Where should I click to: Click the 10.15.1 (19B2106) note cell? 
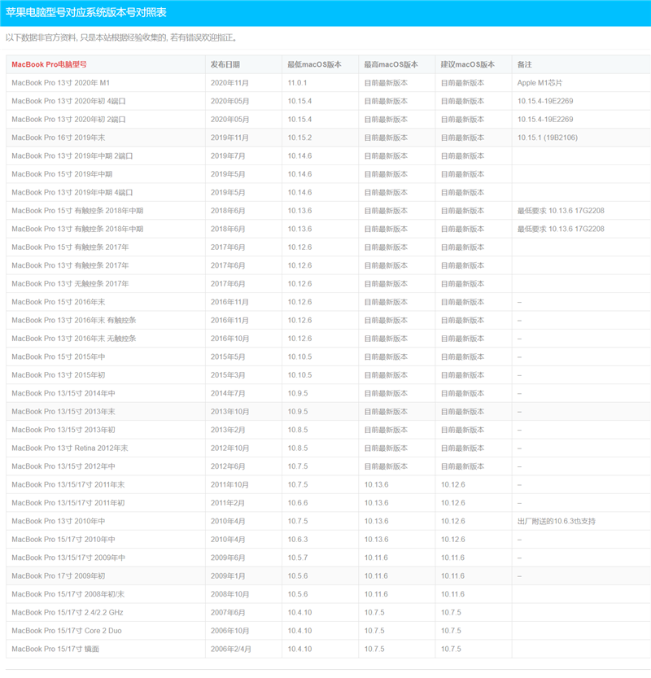coord(548,138)
